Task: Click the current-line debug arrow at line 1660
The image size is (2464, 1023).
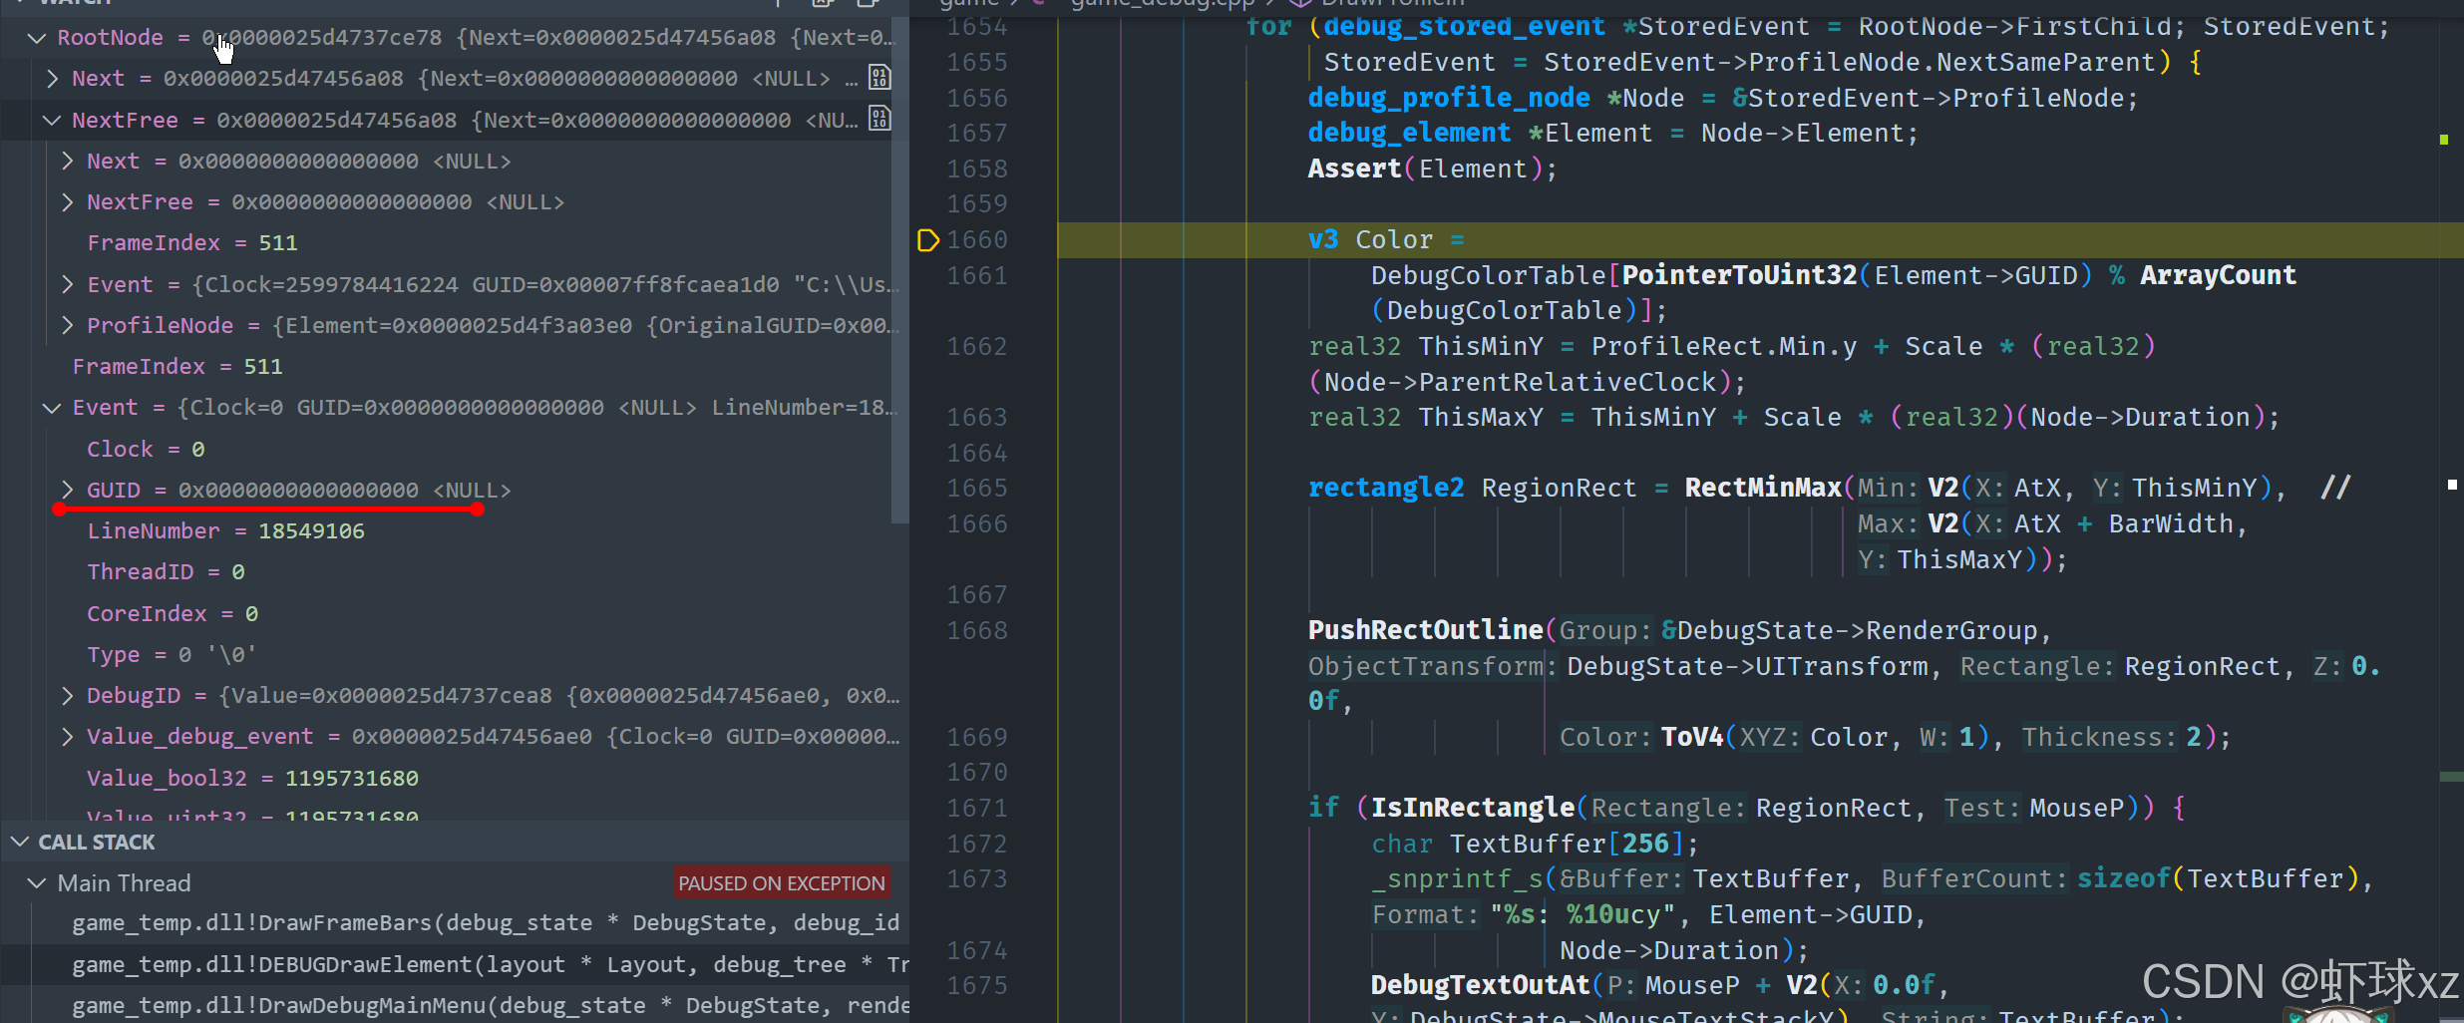Action: click(x=927, y=240)
